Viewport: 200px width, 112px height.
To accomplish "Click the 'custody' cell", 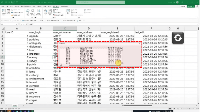I will pos(41,75).
